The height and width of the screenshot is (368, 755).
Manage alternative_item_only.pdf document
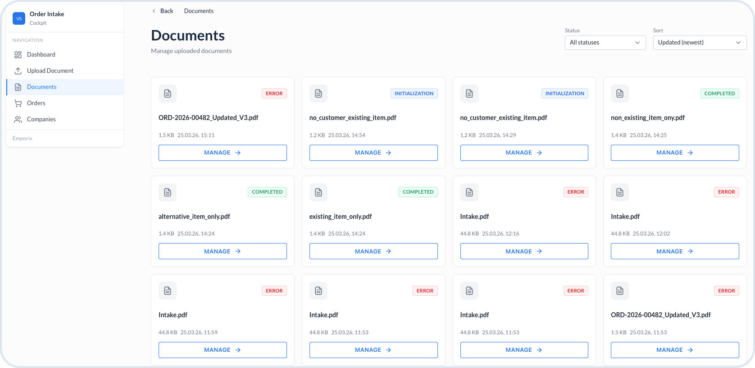click(x=223, y=251)
